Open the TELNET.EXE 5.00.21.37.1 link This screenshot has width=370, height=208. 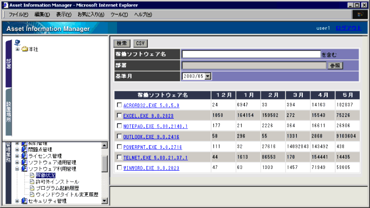click(x=155, y=158)
